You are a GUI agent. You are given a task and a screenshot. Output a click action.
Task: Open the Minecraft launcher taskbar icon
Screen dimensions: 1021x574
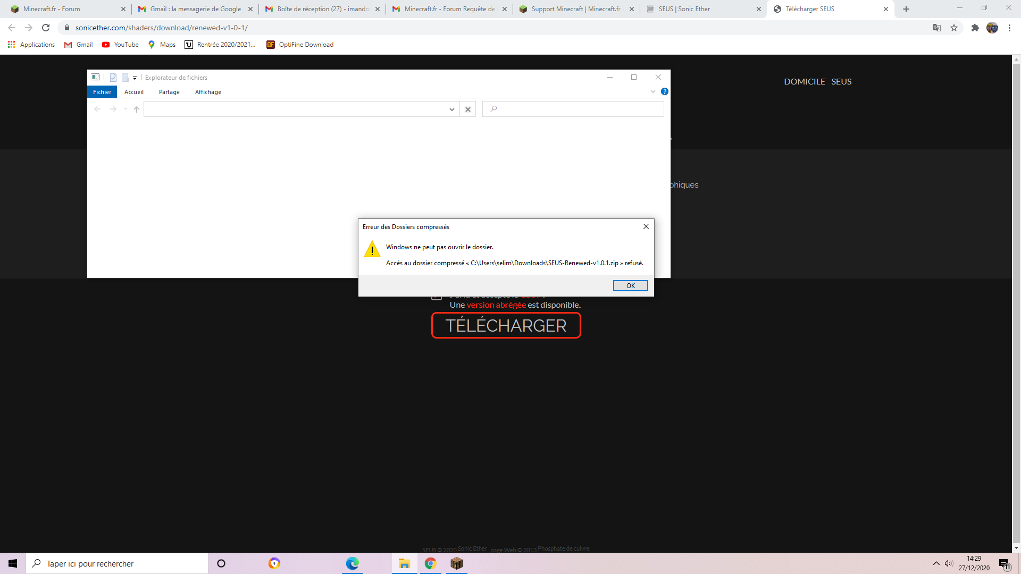click(456, 563)
